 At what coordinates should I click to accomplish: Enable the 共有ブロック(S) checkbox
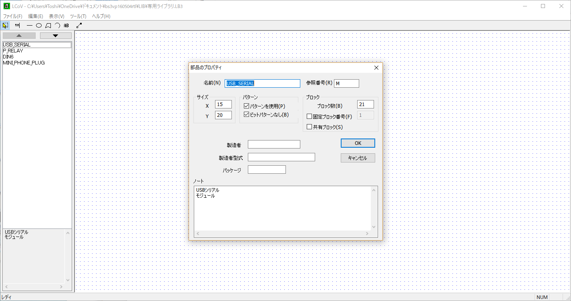tap(309, 126)
